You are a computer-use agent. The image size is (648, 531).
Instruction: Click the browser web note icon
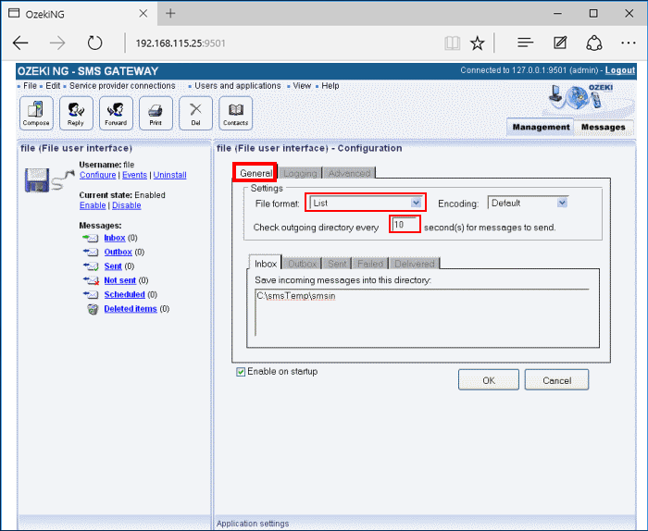click(x=560, y=43)
